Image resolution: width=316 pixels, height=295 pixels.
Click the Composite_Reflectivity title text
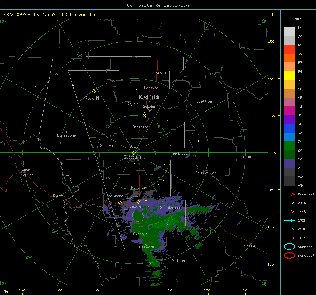[158, 5]
